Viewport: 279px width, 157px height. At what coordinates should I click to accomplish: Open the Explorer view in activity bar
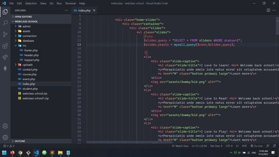pos(5,12)
